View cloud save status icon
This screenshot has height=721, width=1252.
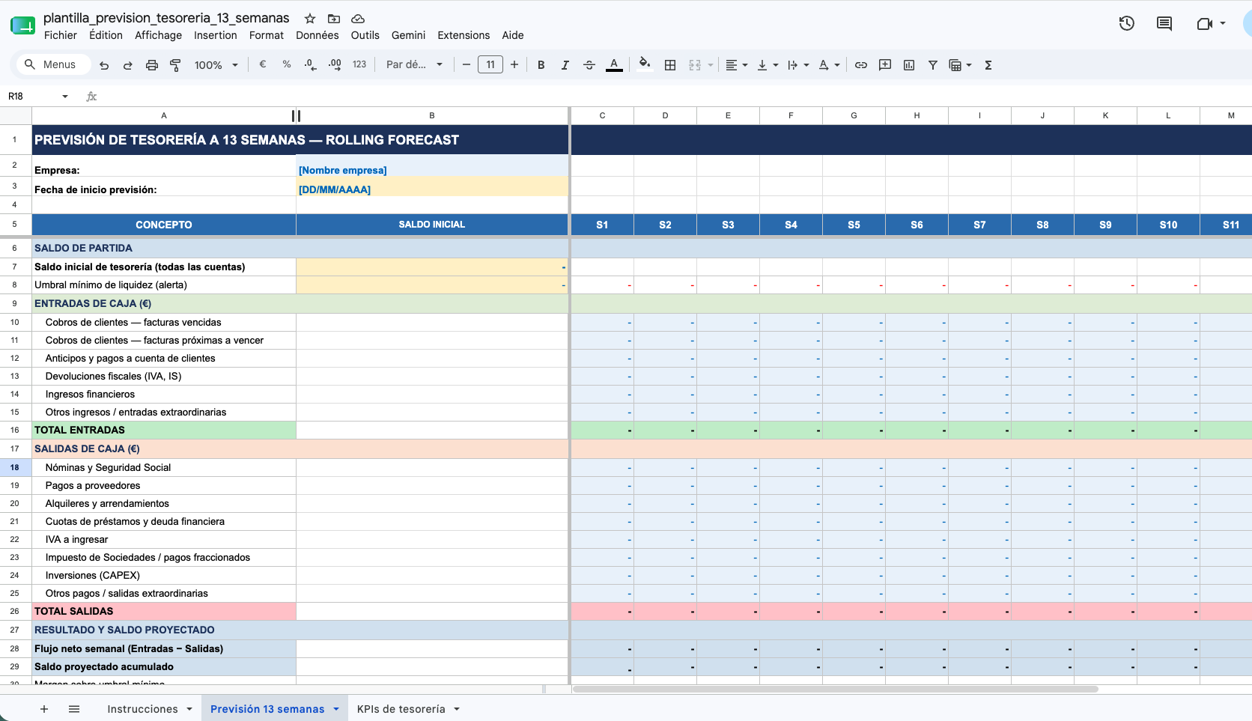pos(358,19)
